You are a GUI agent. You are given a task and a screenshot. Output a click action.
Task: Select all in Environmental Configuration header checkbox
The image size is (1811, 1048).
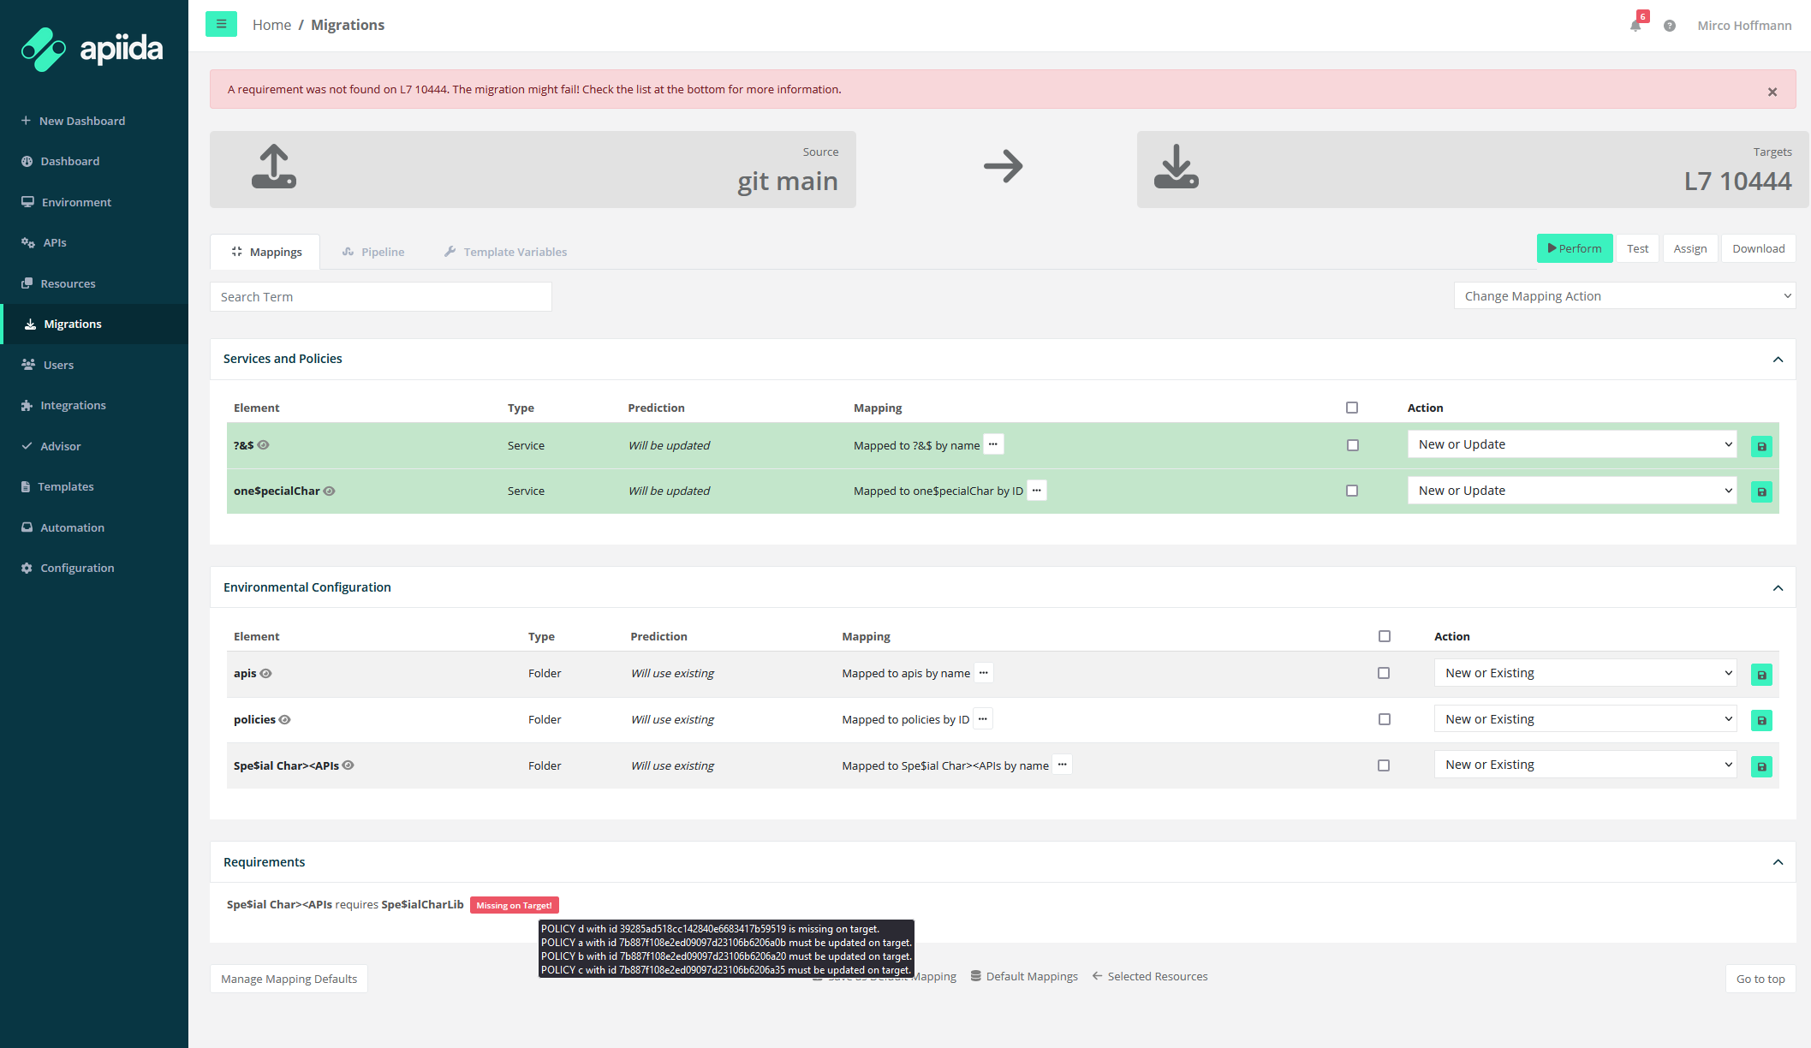pyautogui.click(x=1385, y=636)
